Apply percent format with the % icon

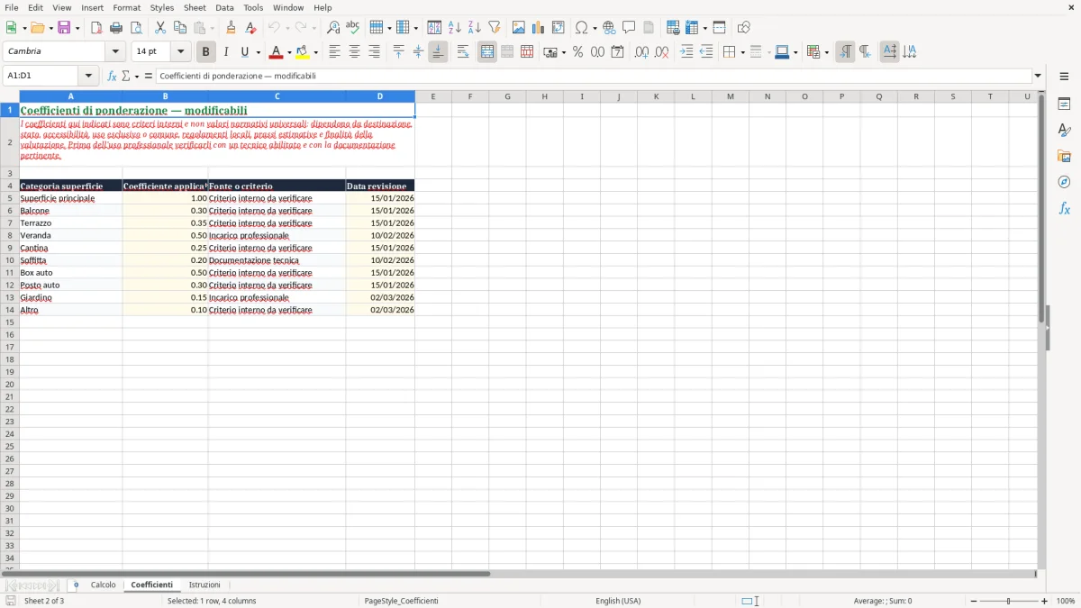coord(578,52)
